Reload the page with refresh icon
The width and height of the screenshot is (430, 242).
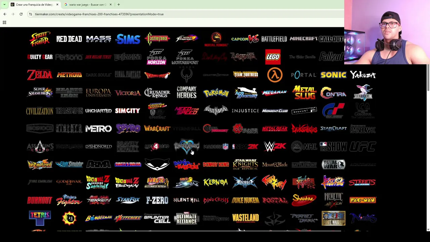click(x=21, y=14)
